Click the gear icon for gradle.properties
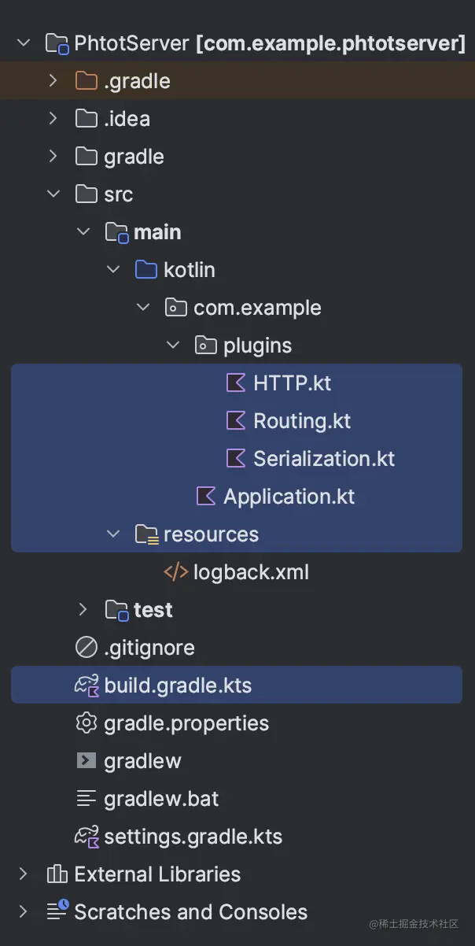 tap(86, 723)
